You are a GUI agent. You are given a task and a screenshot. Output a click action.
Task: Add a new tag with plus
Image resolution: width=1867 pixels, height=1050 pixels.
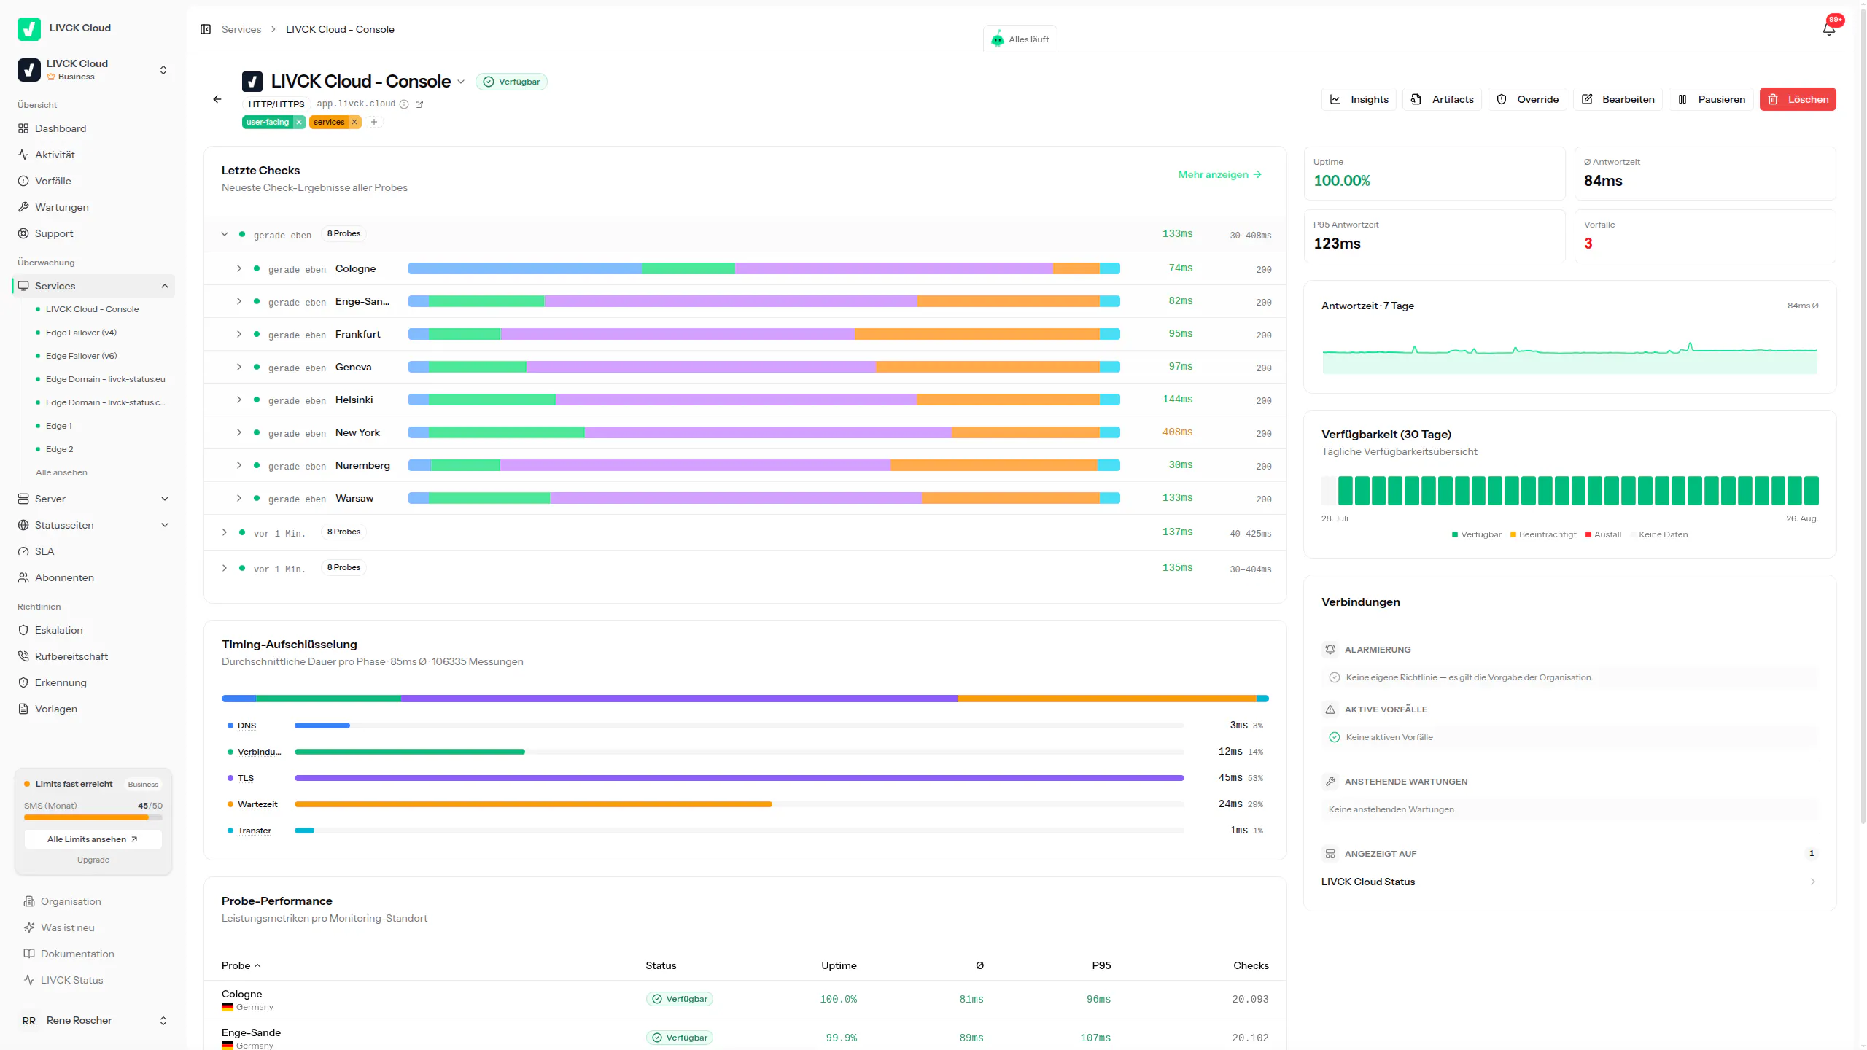click(374, 122)
